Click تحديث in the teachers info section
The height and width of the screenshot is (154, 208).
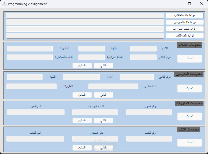tap(189, 88)
